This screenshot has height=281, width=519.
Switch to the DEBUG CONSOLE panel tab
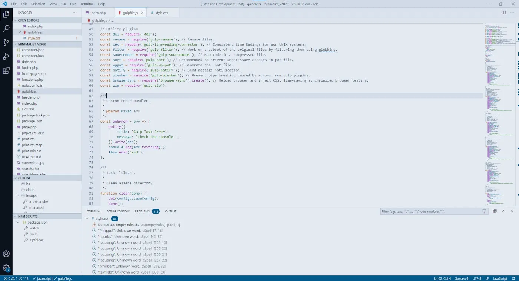tap(118, 211)
